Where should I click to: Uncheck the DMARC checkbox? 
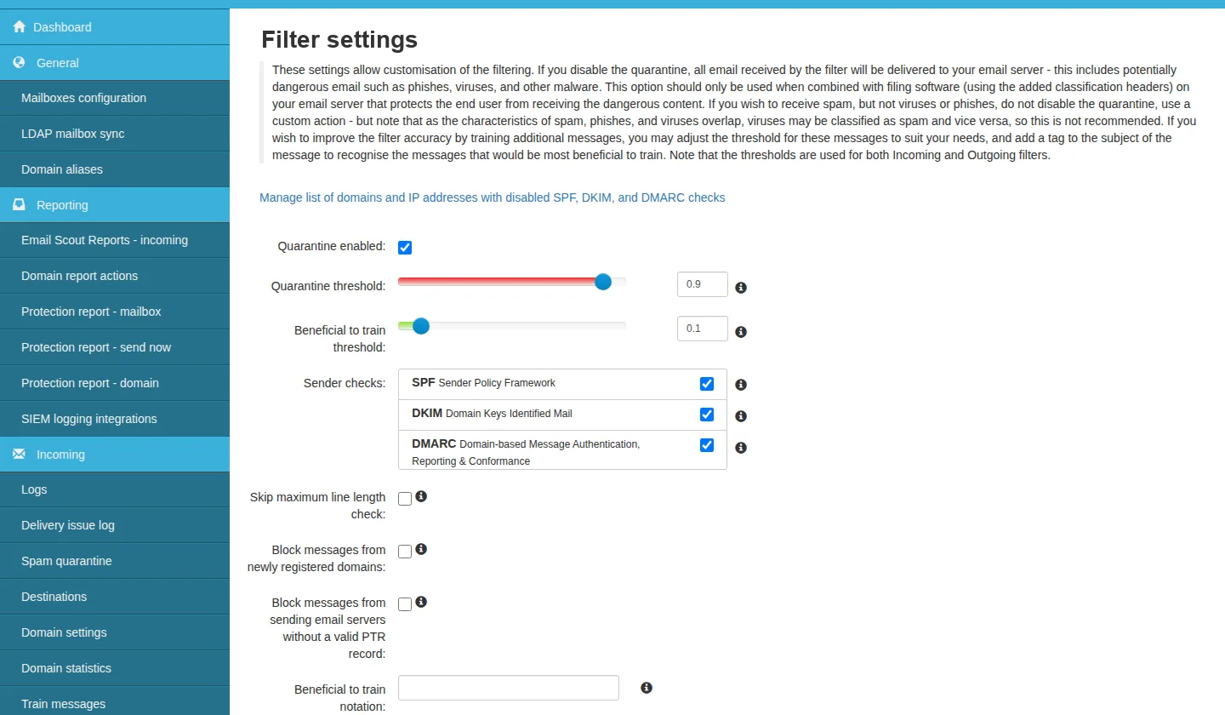pos(707,445)
